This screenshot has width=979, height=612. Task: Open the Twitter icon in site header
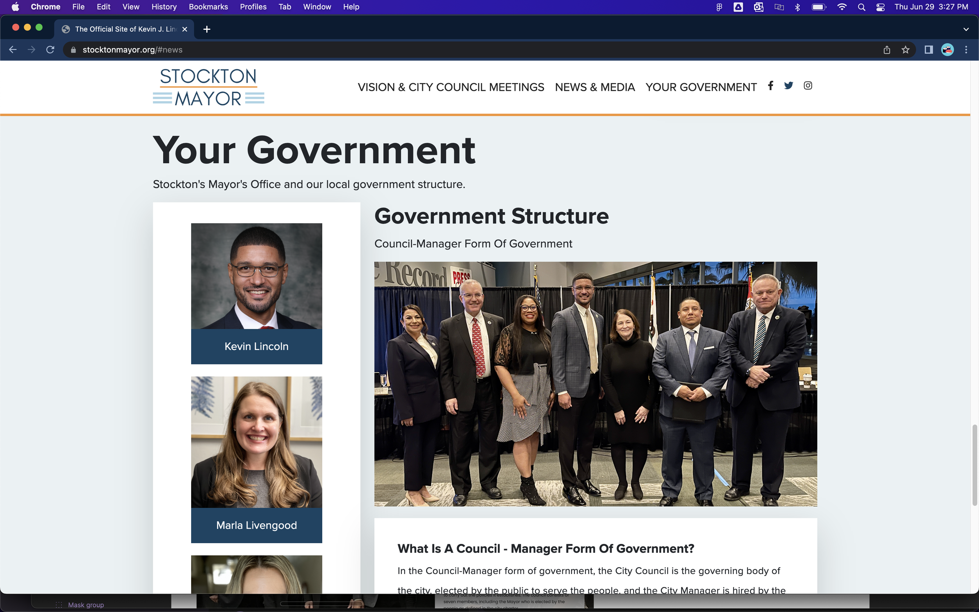coord(788,85)
